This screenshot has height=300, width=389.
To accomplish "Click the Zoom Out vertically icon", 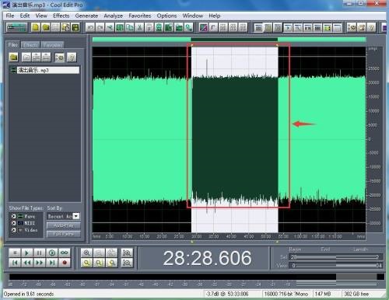I will coord(127,263).
